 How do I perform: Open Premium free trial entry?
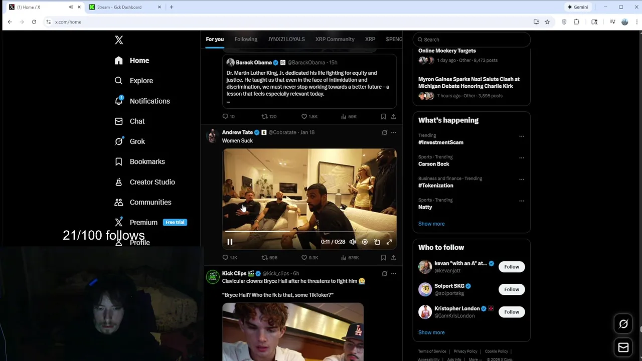[150, 222]
